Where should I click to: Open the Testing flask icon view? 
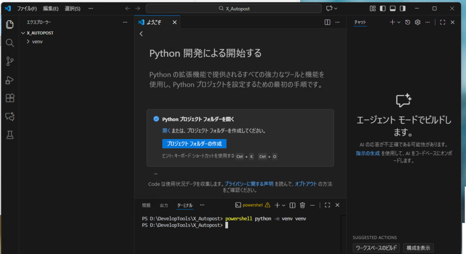[x=10, y=135]
